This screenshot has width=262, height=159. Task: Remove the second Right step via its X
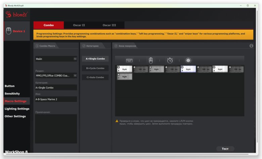click(x=150, y=67)
